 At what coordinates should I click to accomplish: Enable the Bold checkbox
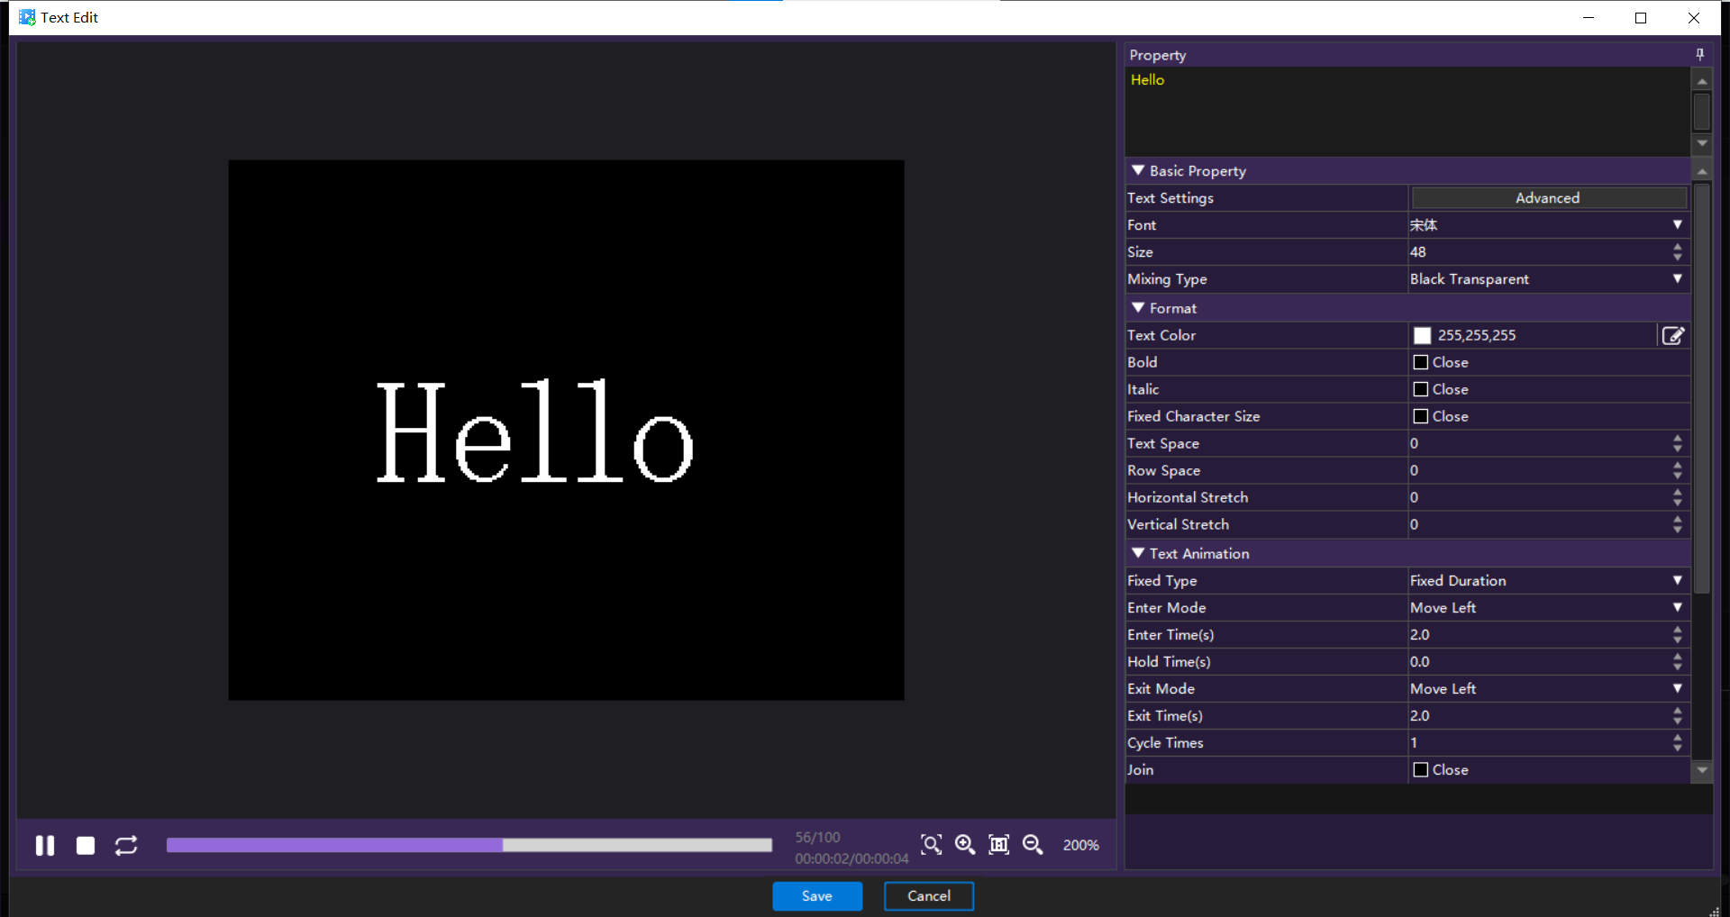[1421, 362]
